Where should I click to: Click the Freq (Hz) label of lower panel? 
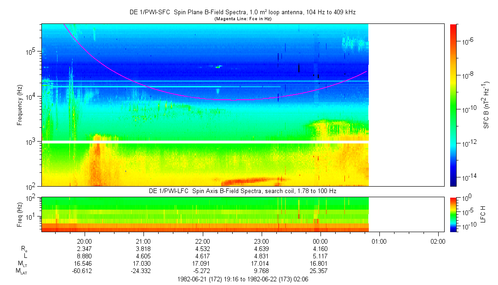coord(20,214)
